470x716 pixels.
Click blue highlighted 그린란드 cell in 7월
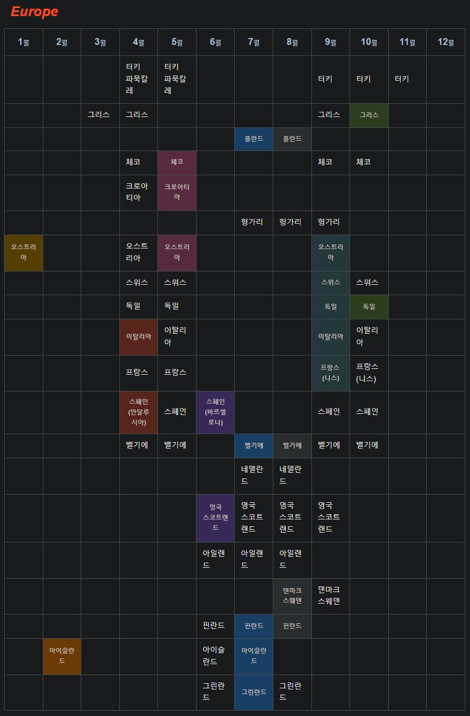click(x=254, y=692)
